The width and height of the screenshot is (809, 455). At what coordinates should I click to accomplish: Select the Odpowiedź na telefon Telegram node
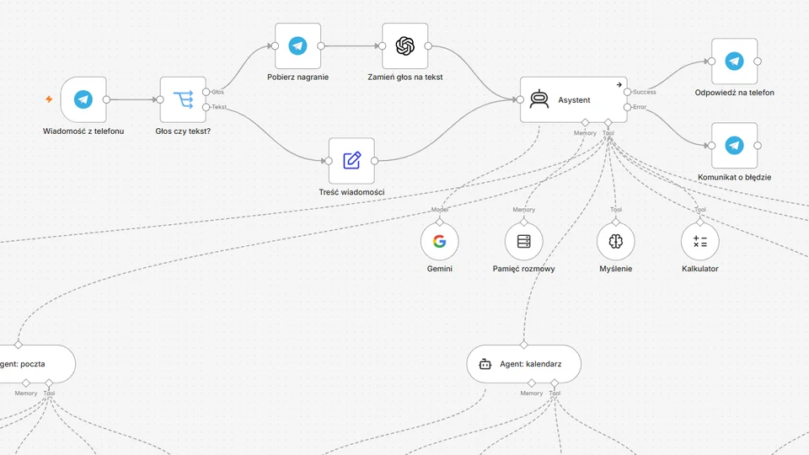(x=734, y=62)
